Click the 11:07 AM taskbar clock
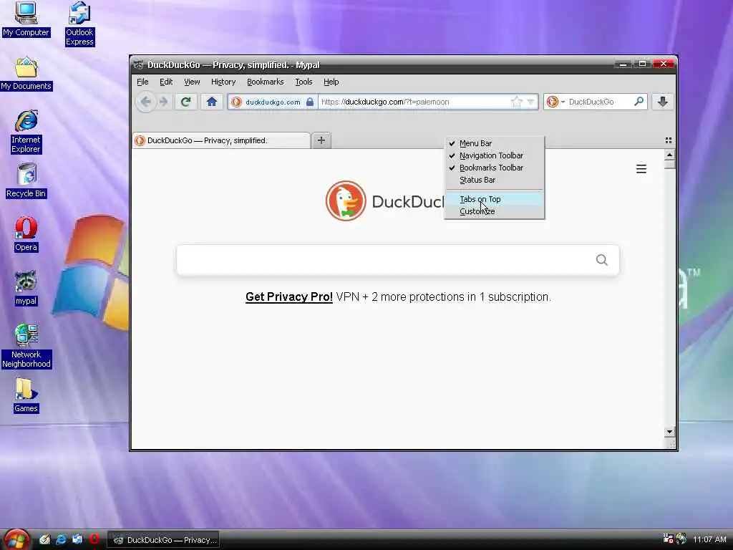This screenshot has height=550, width=733. coord(709,540)
